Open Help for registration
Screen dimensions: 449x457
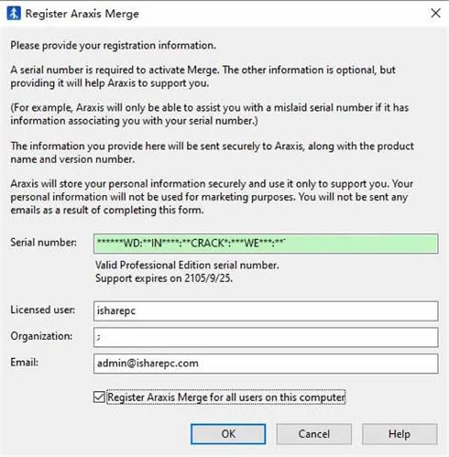click(400, 434)
